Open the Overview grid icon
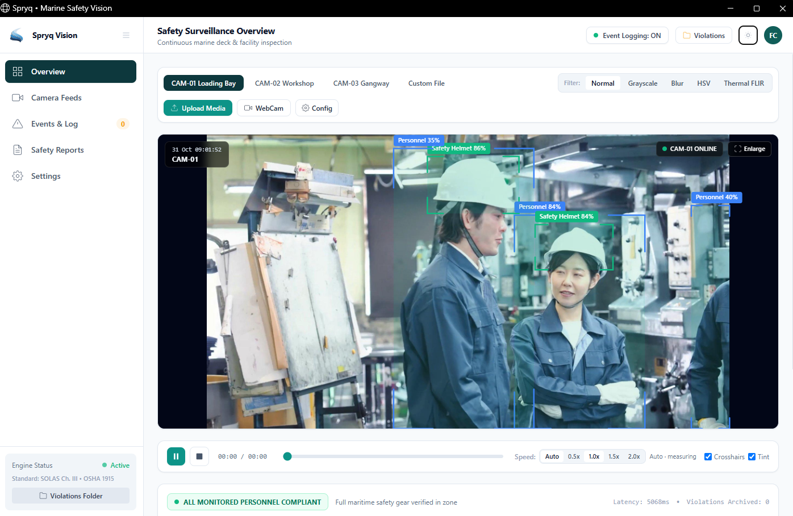Image resolution: width=793 pixels, height=516 pixels. click(18, 72)
